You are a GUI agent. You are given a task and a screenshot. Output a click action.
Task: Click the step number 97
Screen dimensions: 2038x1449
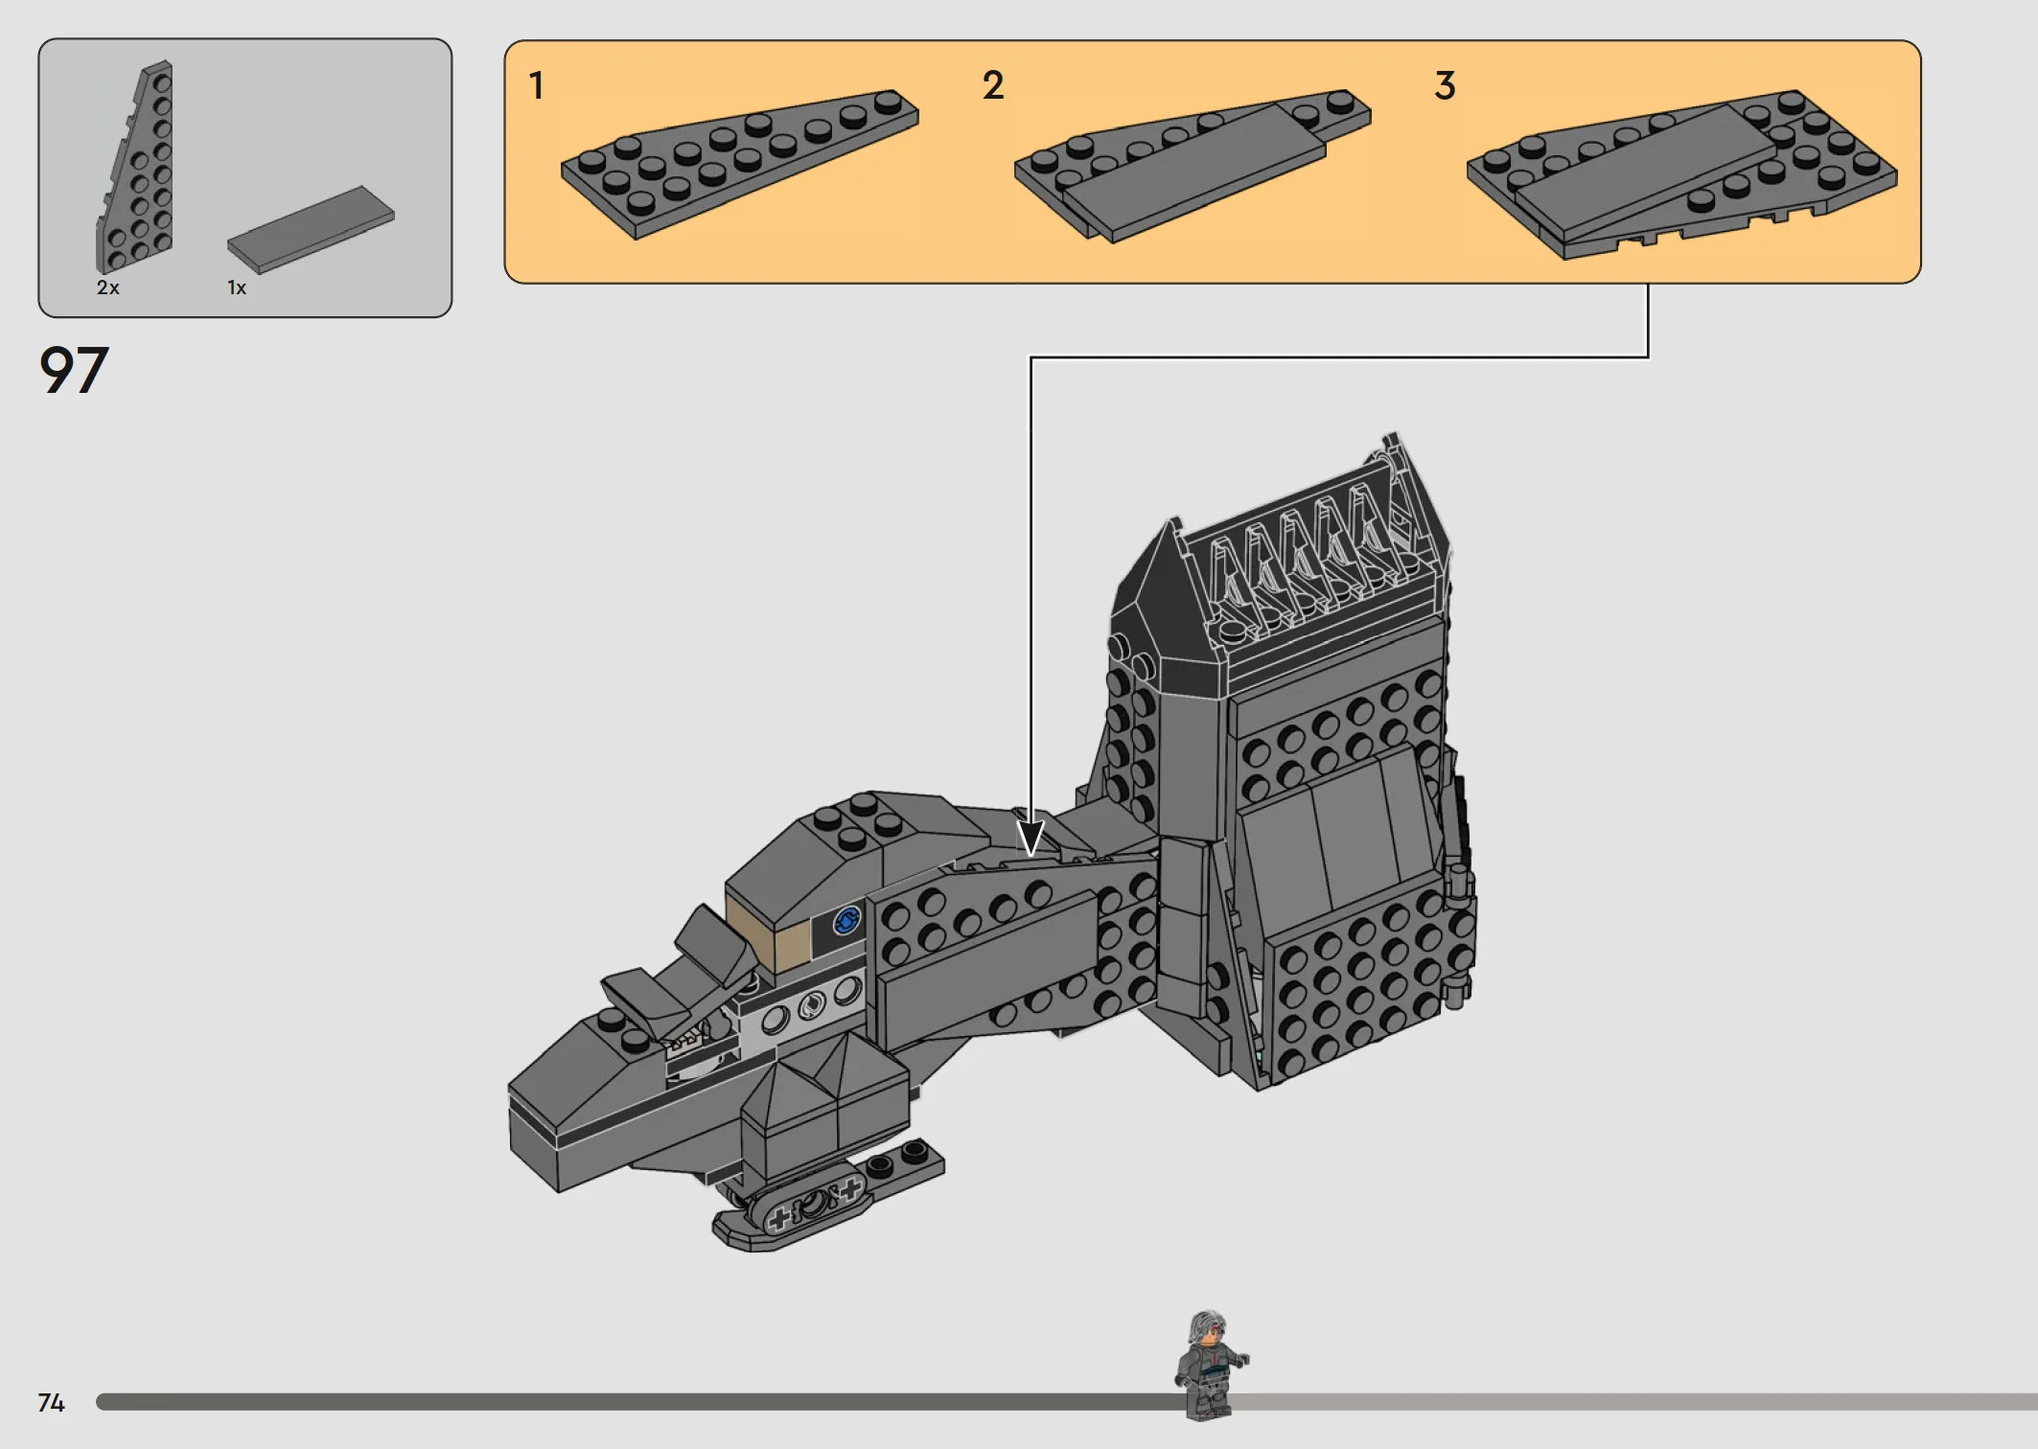click(74, 371)
